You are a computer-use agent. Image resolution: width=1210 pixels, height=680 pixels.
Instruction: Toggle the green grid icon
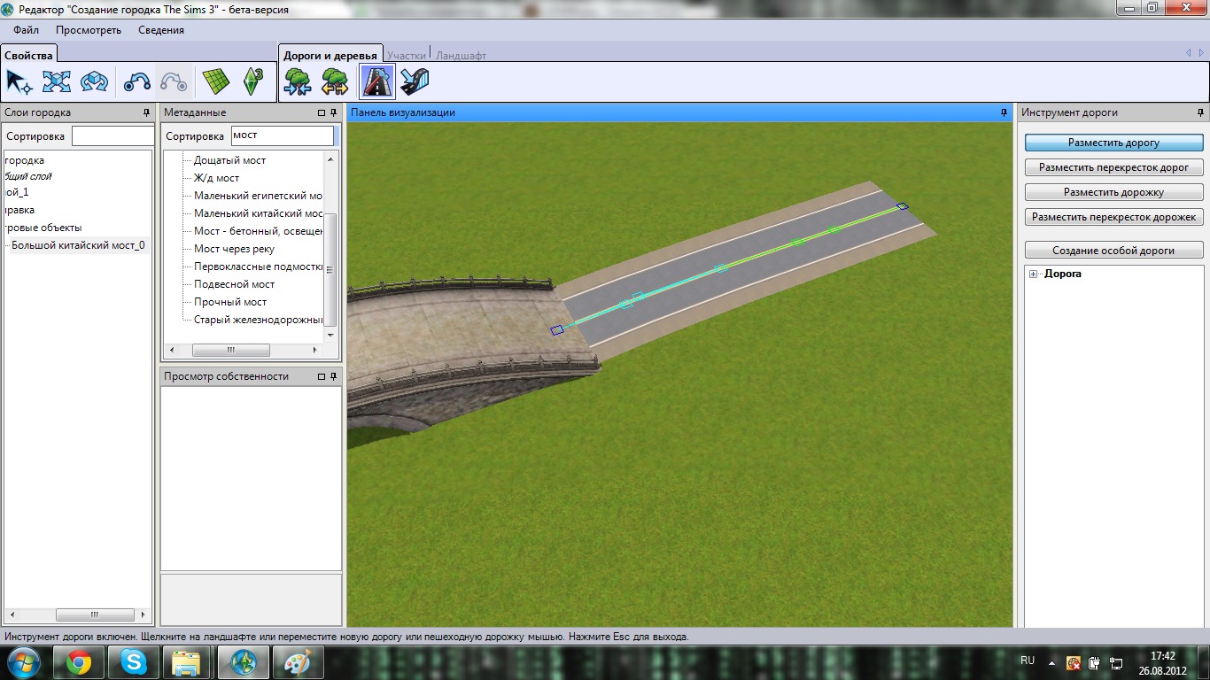pos(215,82)
